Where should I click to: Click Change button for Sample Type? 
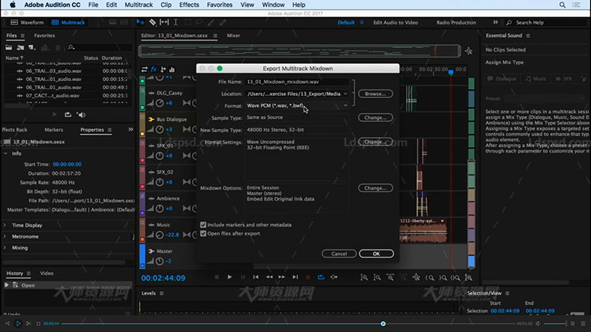(x=375, y=117)
